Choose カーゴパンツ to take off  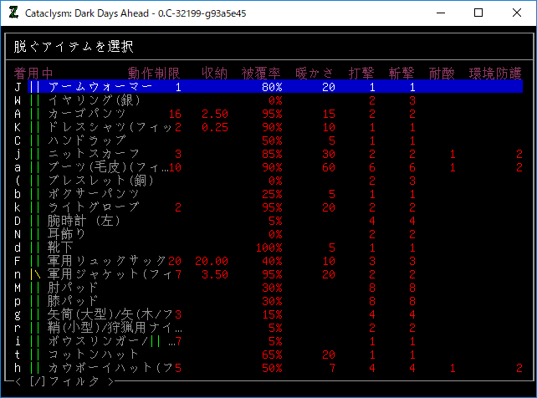click(87, 114)
